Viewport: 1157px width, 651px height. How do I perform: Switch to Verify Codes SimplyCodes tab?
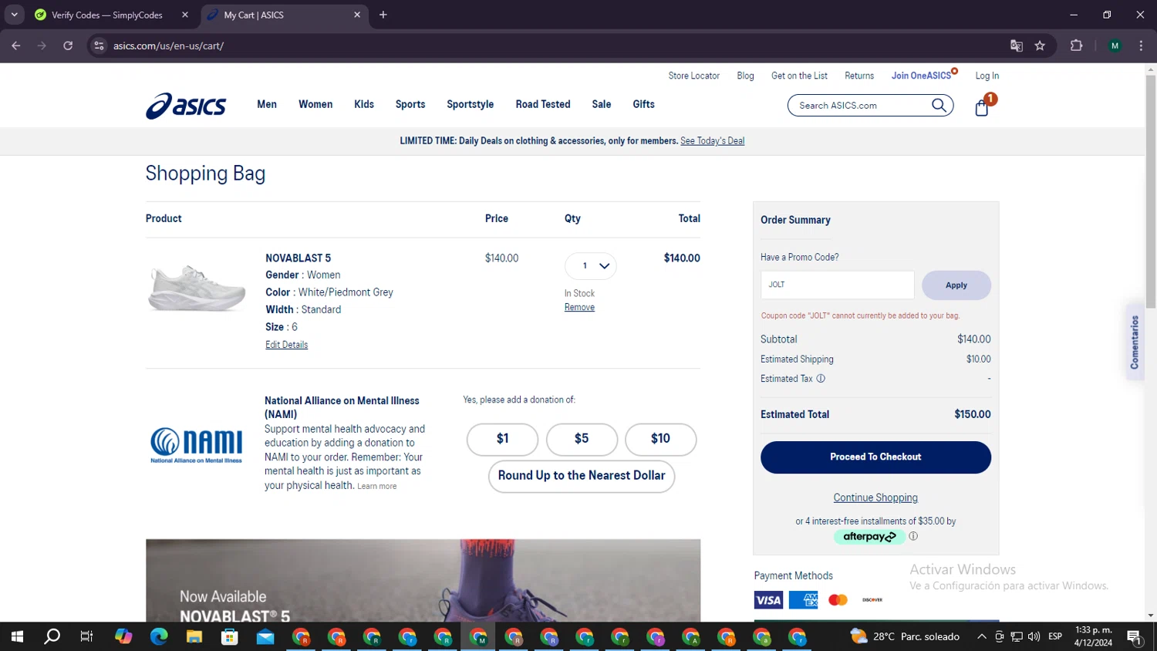108,15
